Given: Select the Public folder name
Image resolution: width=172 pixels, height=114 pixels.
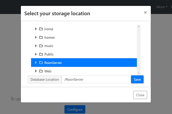Looking at the screenshot, I should point(49,54).
